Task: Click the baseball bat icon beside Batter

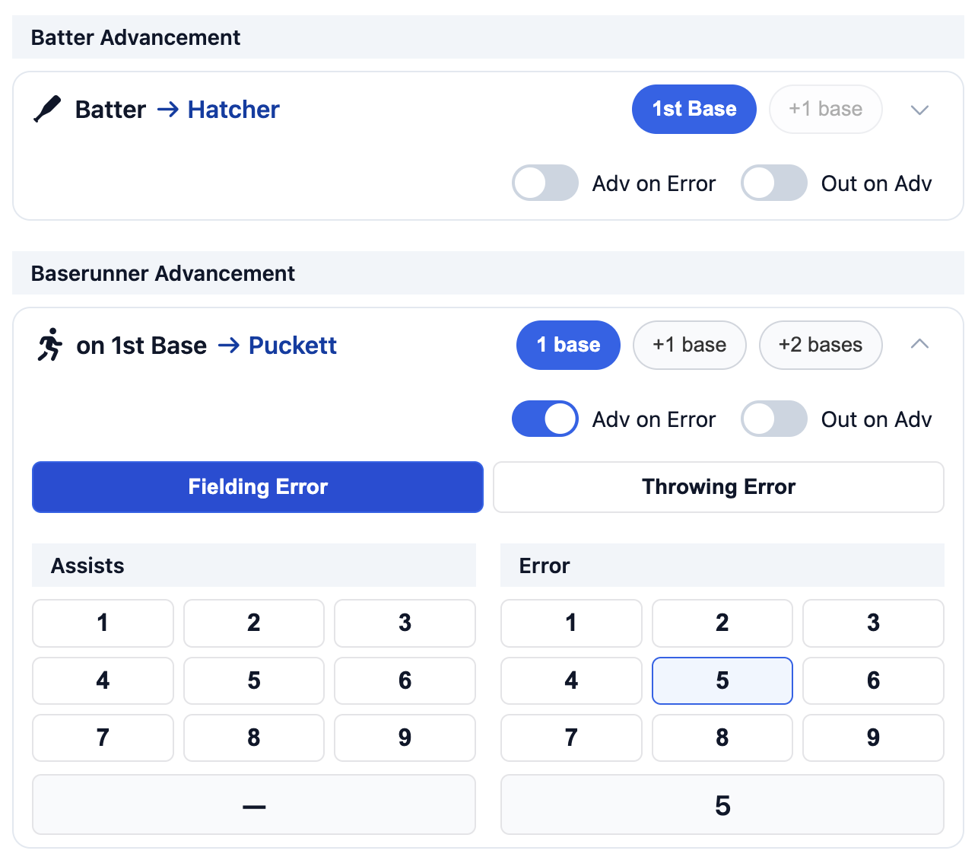Action: pos(47,109)
